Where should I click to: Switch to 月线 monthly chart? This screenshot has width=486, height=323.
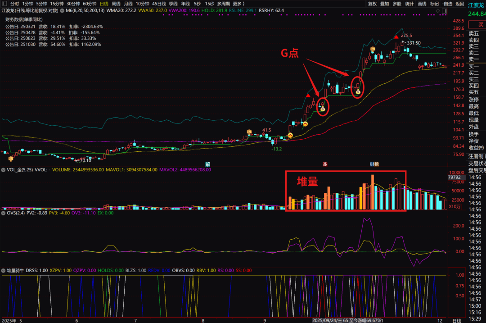pos(128,4)
